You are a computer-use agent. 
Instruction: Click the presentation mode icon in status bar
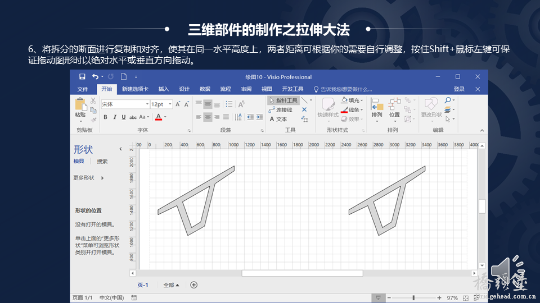click(x=378, y=298)
